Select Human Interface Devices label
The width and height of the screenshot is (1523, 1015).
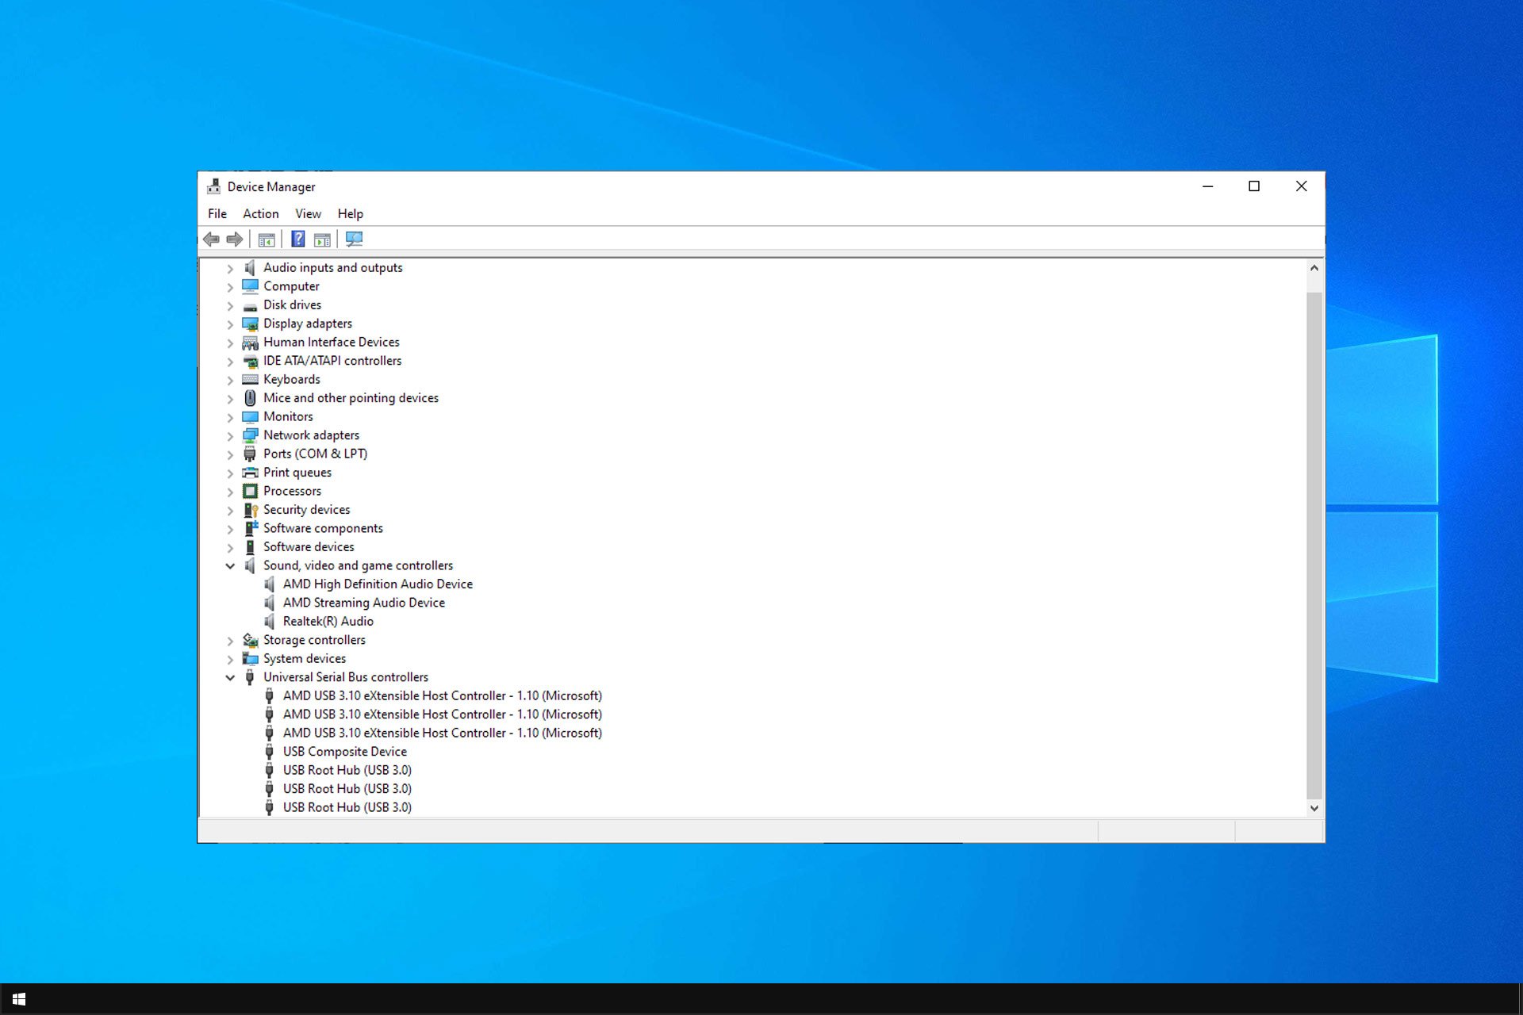tap(332, 342)
